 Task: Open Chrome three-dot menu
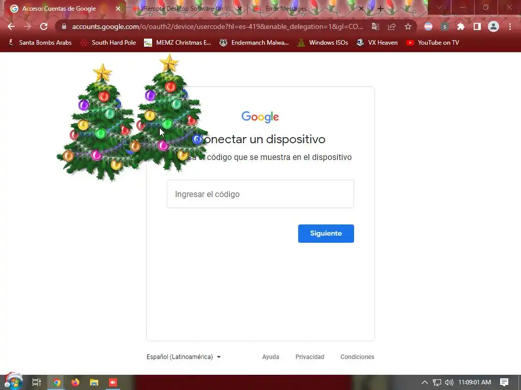[510, 26]
